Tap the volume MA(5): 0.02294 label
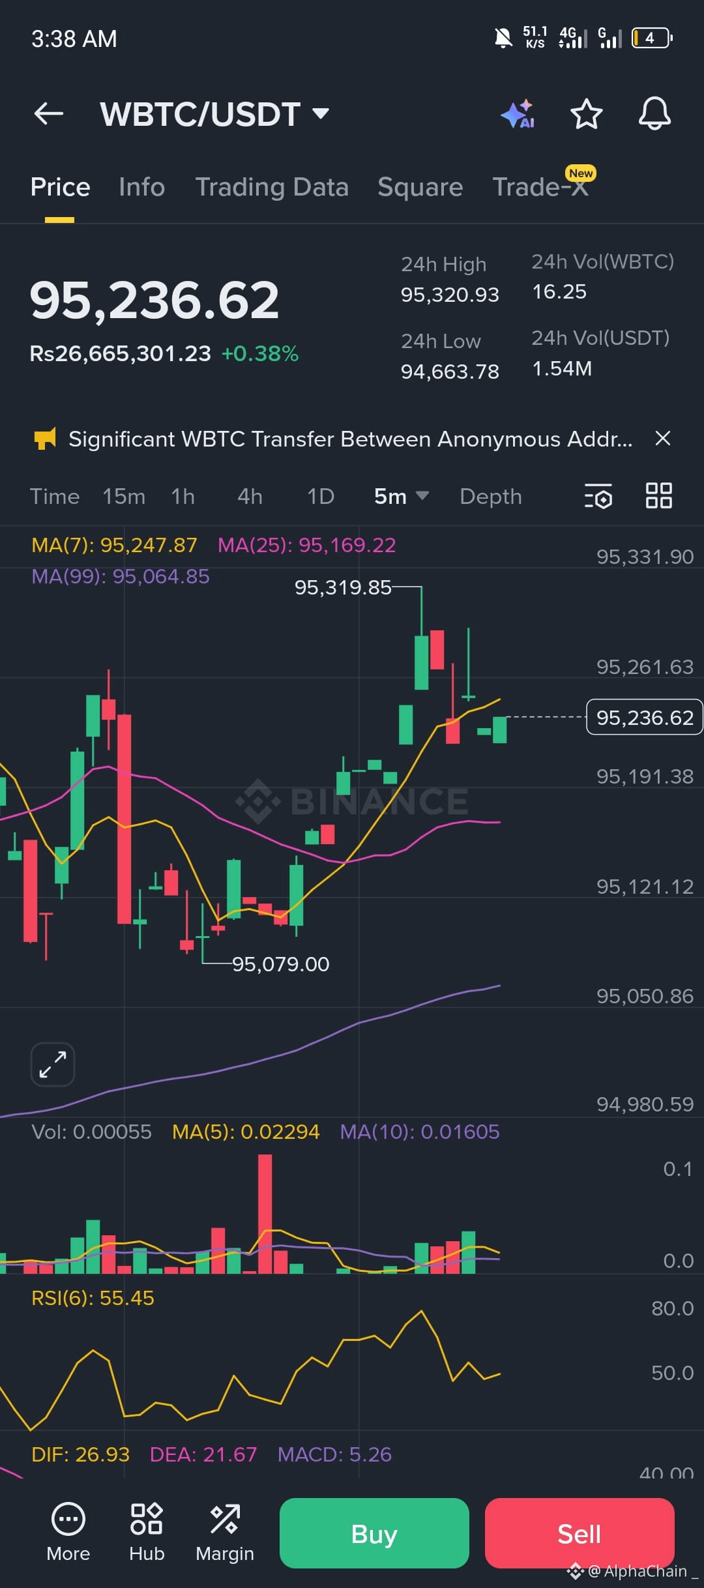This screenshot has height=1588, width=704. point(246,1132)
